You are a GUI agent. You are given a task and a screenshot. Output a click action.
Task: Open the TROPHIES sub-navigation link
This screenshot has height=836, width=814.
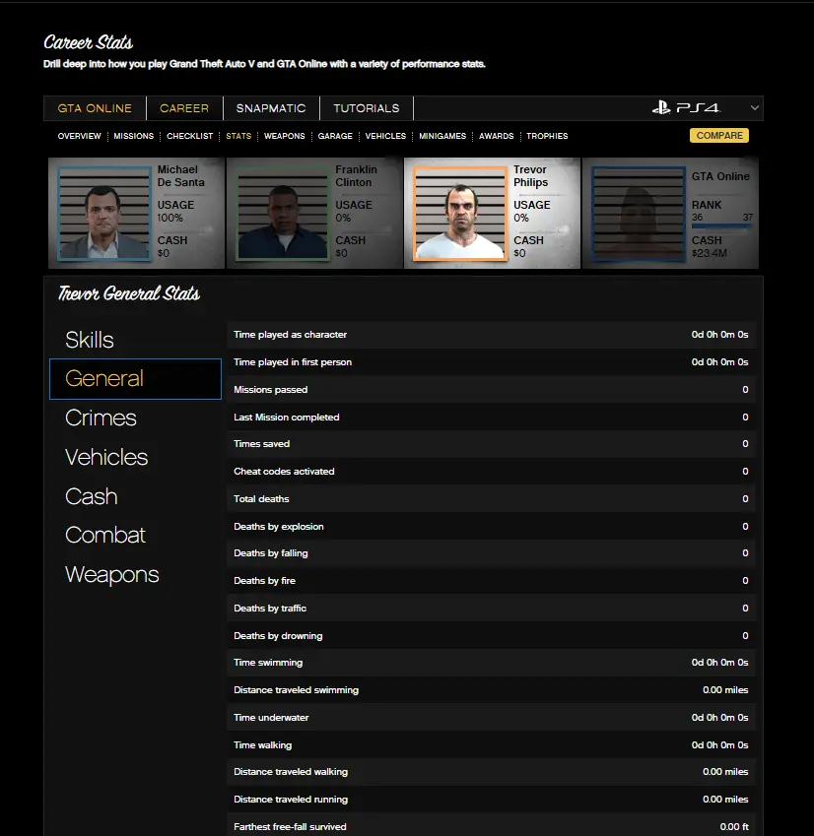(x=547, y=136)
